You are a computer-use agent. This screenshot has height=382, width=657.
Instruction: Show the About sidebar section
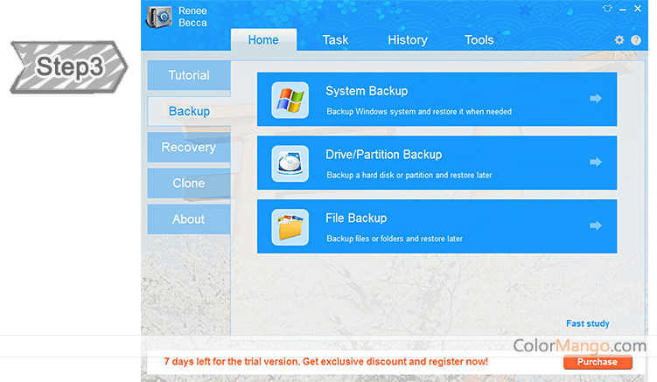189,219
